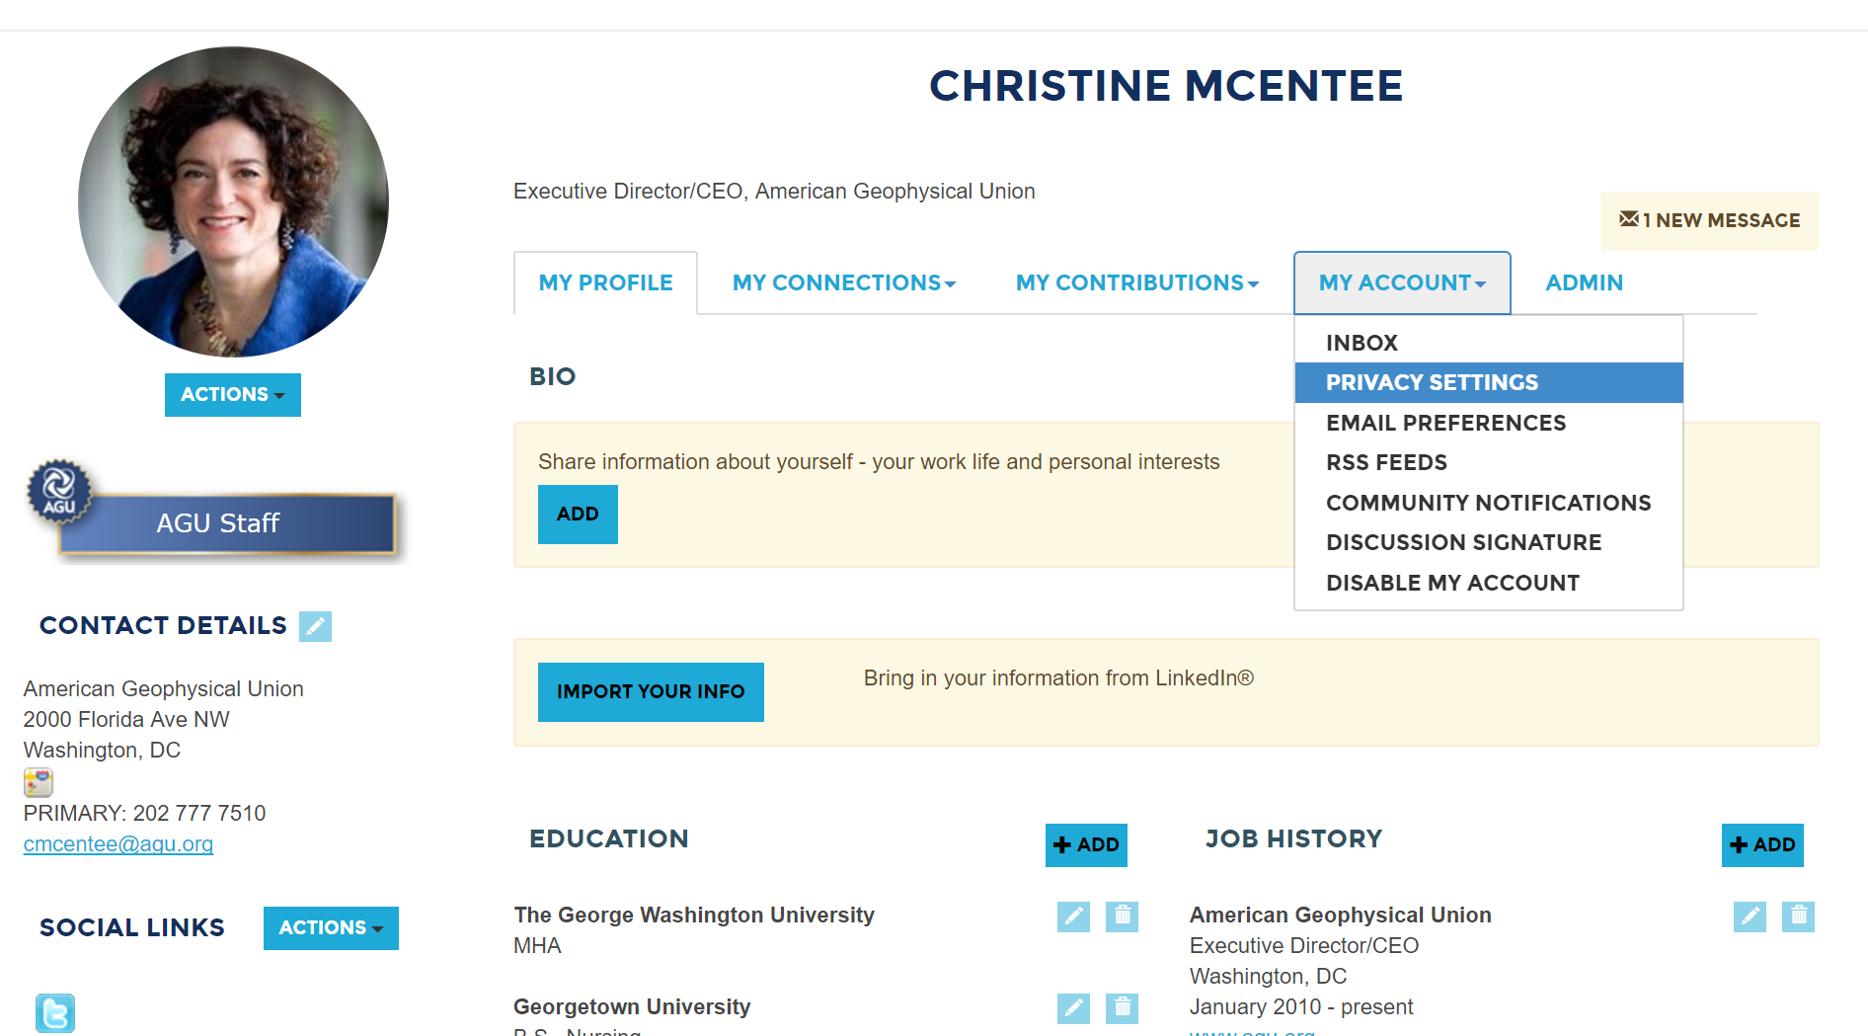Open the map icon below the Washington, DC address
The height and width of the screenshot is (1036, 1868).
39,782
